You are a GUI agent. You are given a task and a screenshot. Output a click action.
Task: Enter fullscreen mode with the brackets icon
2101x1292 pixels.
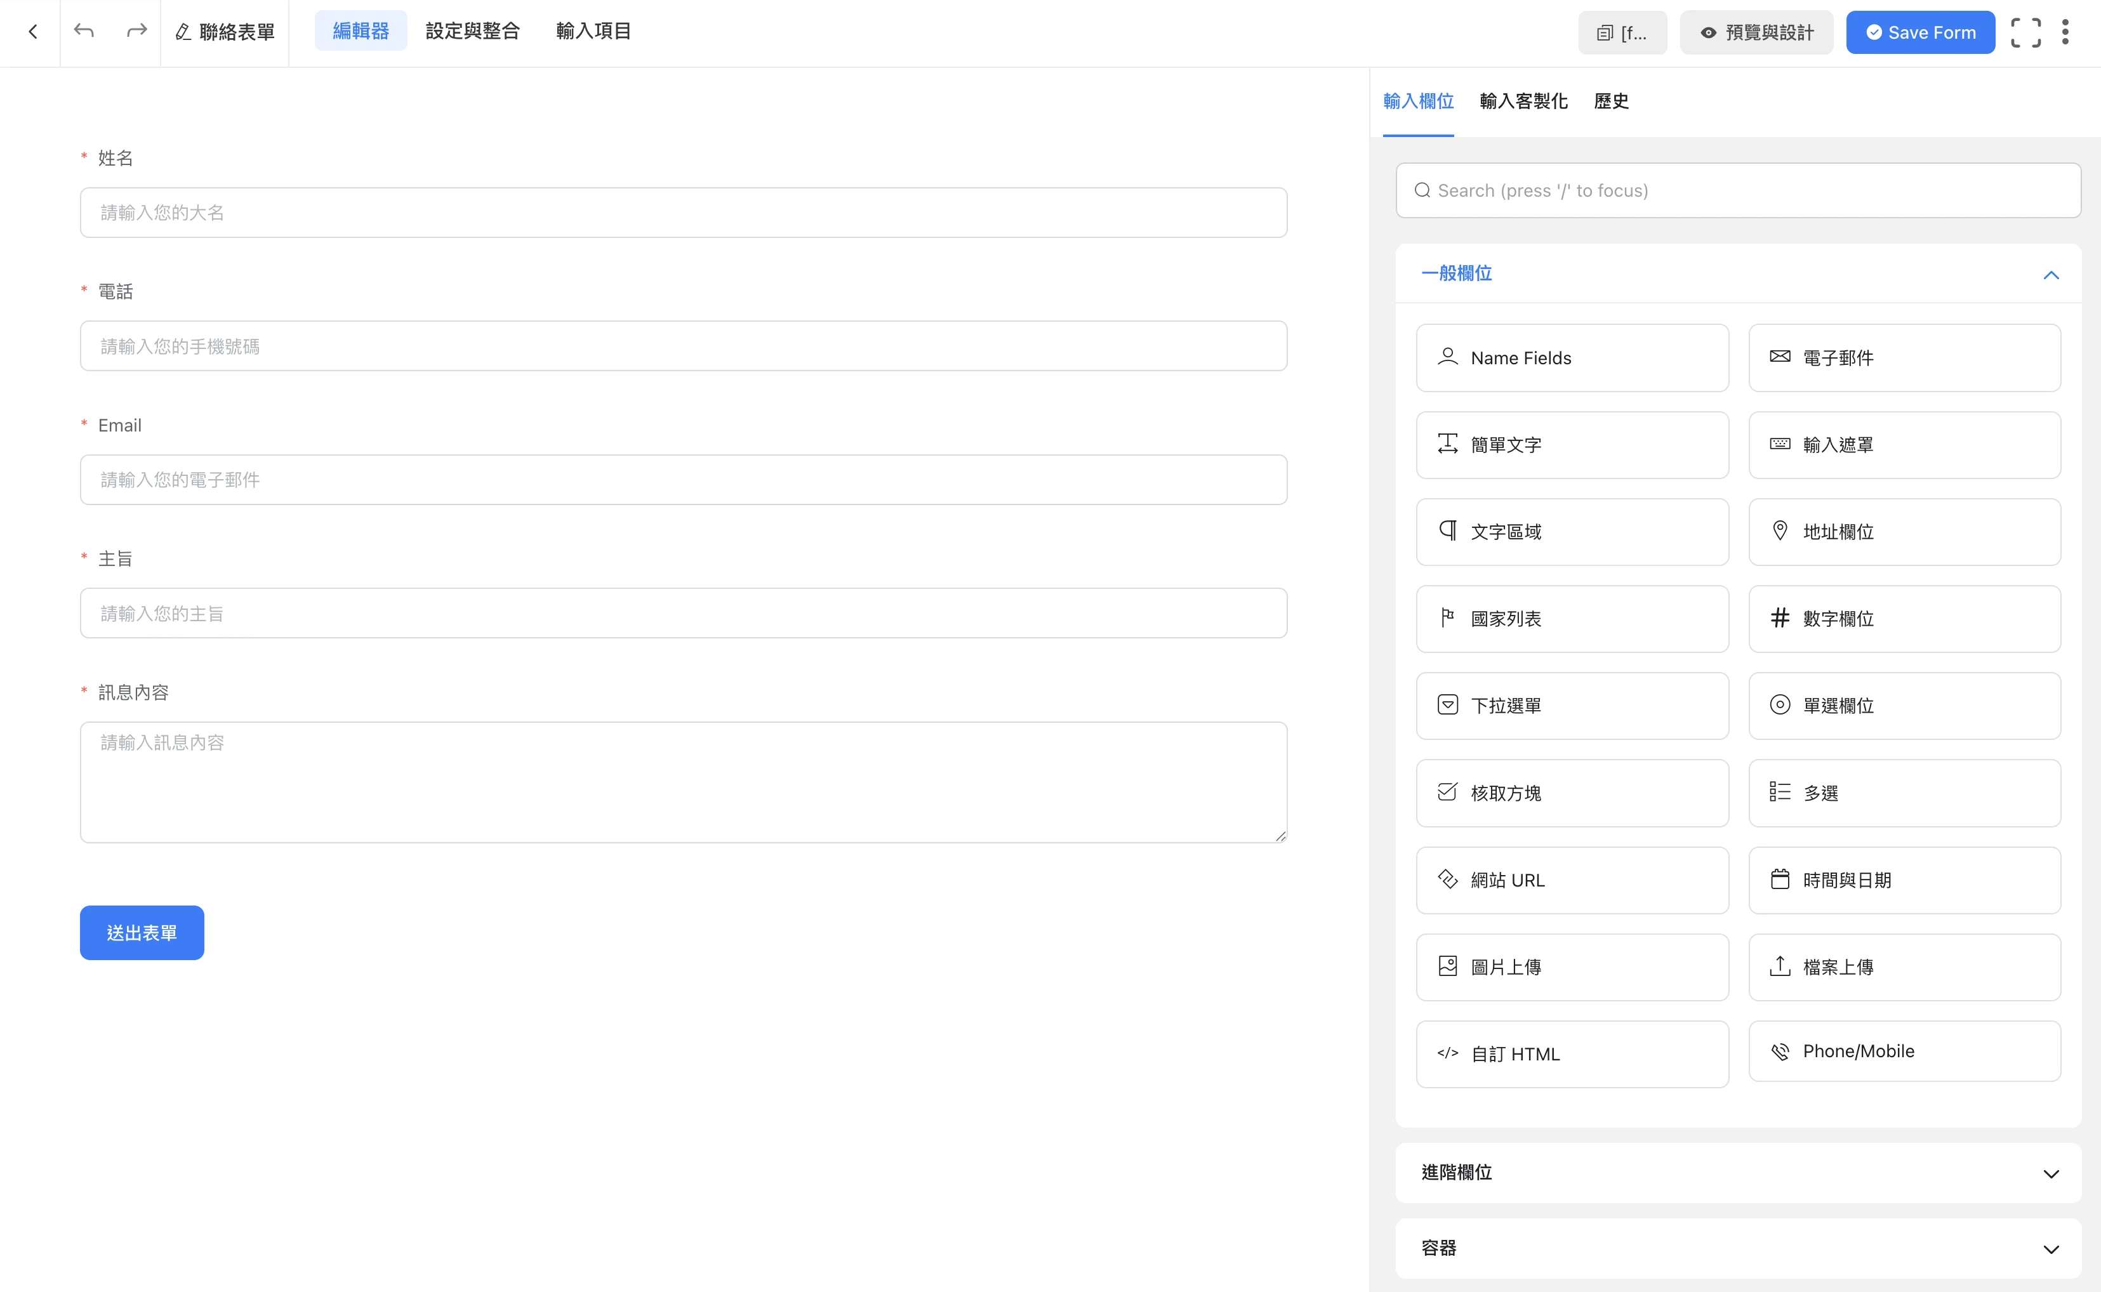point(2025,32)
